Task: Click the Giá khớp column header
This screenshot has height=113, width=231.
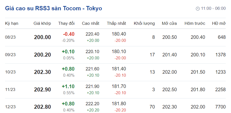Action: [42, 24]
